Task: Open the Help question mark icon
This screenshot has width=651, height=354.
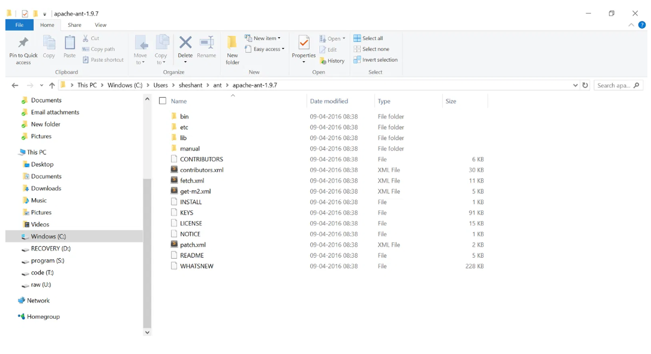Action: (x=641, y=25)
